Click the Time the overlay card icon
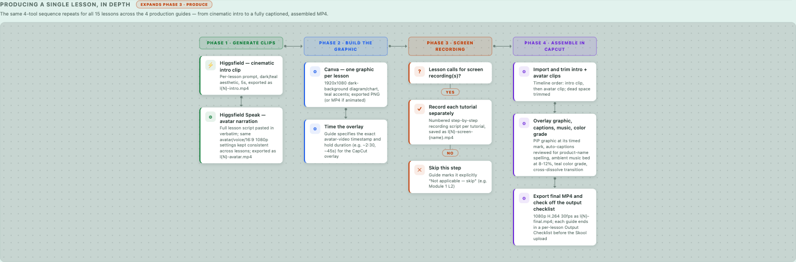 tap(315, 129)
